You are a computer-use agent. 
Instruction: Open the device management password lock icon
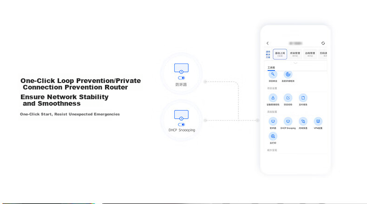point(273,98)
